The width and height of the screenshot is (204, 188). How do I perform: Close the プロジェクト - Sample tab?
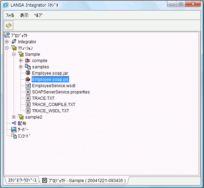point(45,180)
